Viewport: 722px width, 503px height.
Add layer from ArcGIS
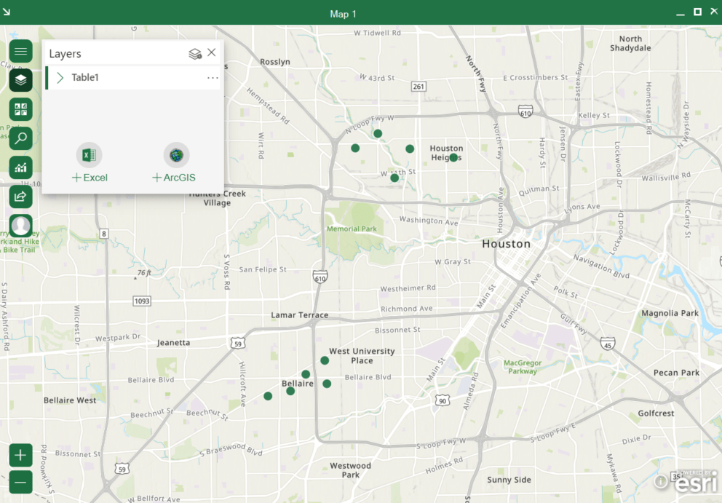point(174,178)
